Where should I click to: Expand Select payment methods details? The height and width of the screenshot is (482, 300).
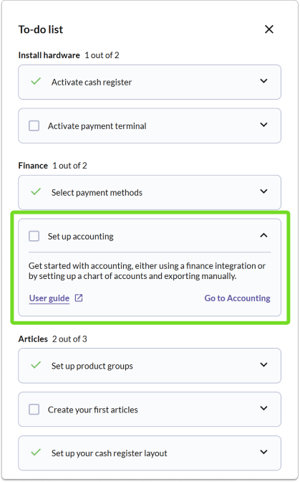pos(263,192)
